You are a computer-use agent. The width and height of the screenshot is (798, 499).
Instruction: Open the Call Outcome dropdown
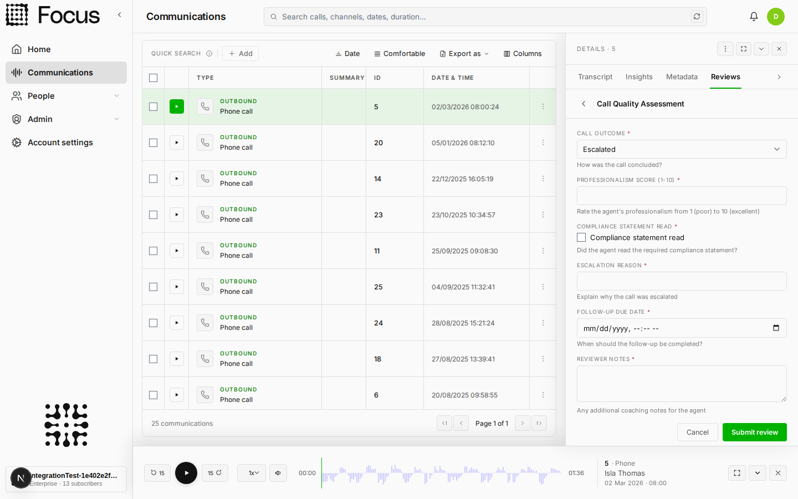click(682, 149)
